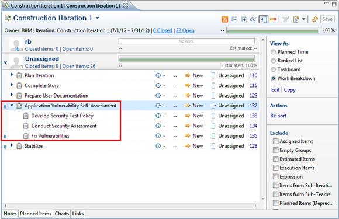Check Exclude Execution Items
Screen dimensions: 339x219
click(x=275, y=168)
